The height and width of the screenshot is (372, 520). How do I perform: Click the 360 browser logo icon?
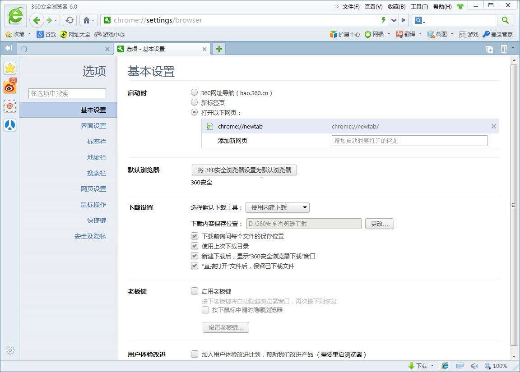[15, 16]
